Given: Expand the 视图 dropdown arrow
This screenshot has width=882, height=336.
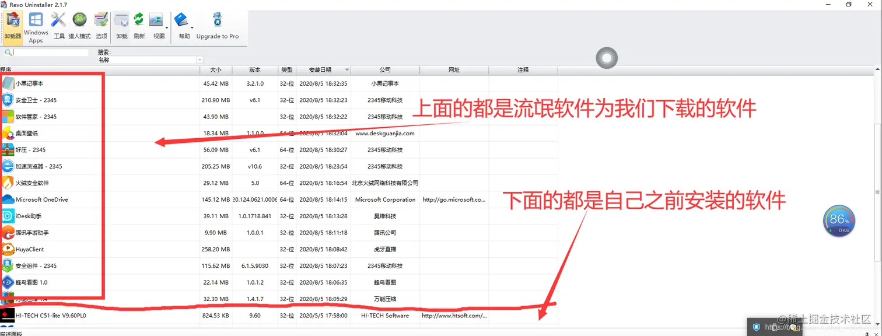Looking at the screenshot, I should coord(167,27).
